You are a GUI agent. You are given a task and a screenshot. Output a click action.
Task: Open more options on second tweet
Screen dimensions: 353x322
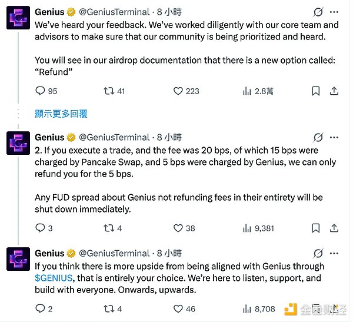[x=335, y=138]
